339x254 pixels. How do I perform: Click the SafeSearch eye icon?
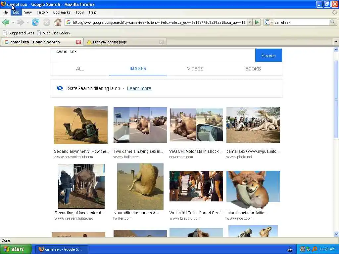[60, 88]
